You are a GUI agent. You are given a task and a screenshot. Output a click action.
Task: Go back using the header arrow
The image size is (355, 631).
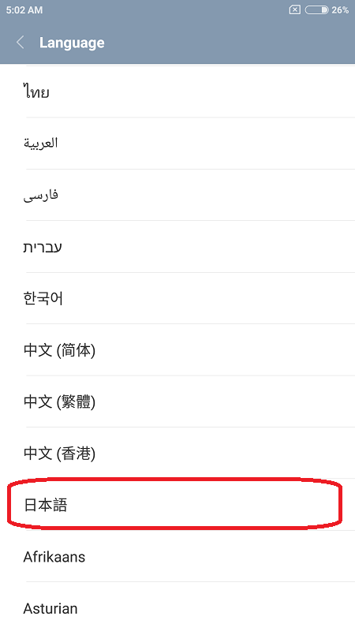(21, 43)
